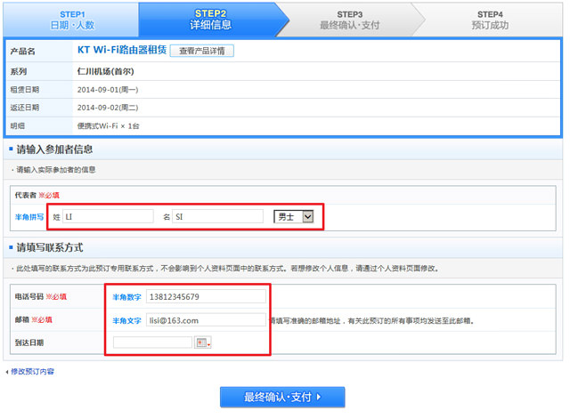Click the STEP1 日期·人数 tab
Screen dimensions: 570x419
click(x=72, y=20)
